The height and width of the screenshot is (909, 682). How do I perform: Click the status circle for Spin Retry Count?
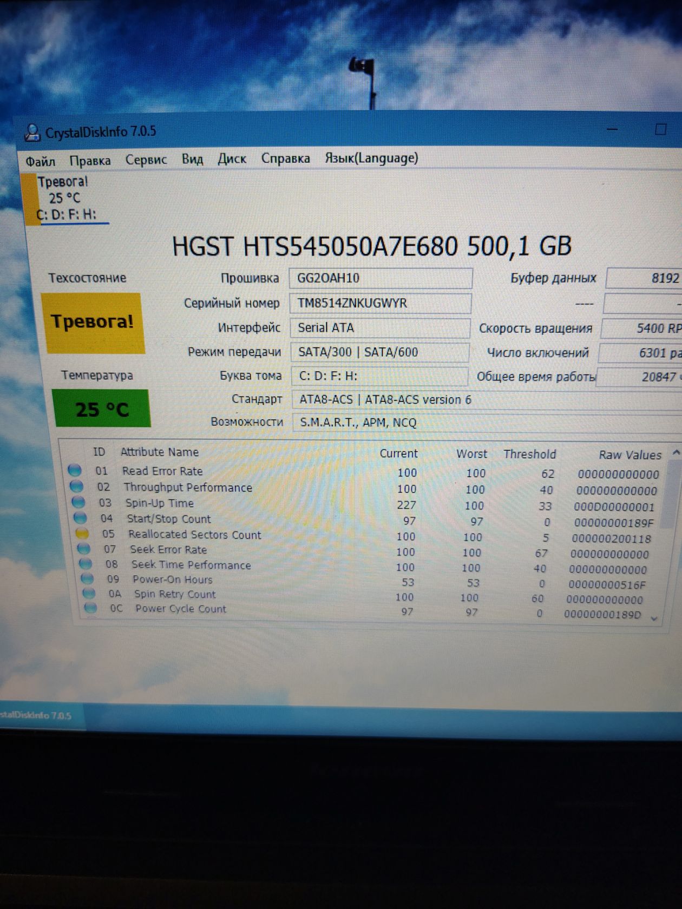pyautogui.click(x=89, y=593)
